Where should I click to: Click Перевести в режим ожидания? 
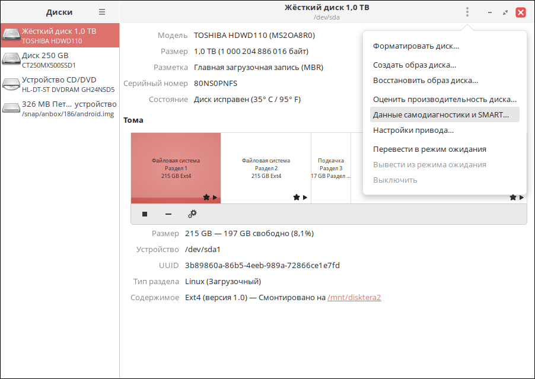[429, 149]
